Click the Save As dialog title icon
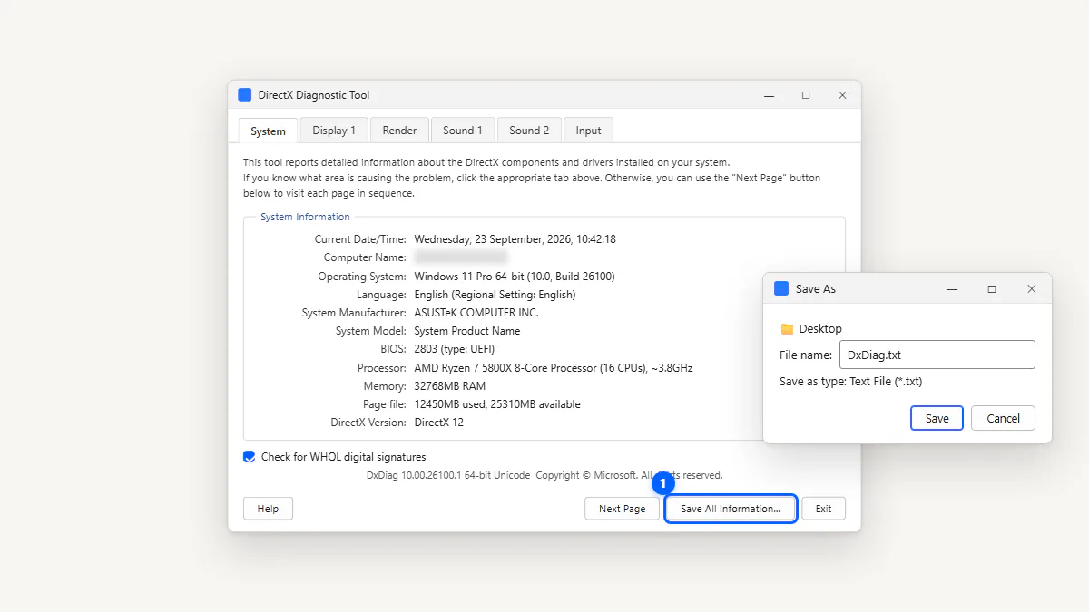The width and height of the screenshot is (1089, 612). tap(781, 288)
